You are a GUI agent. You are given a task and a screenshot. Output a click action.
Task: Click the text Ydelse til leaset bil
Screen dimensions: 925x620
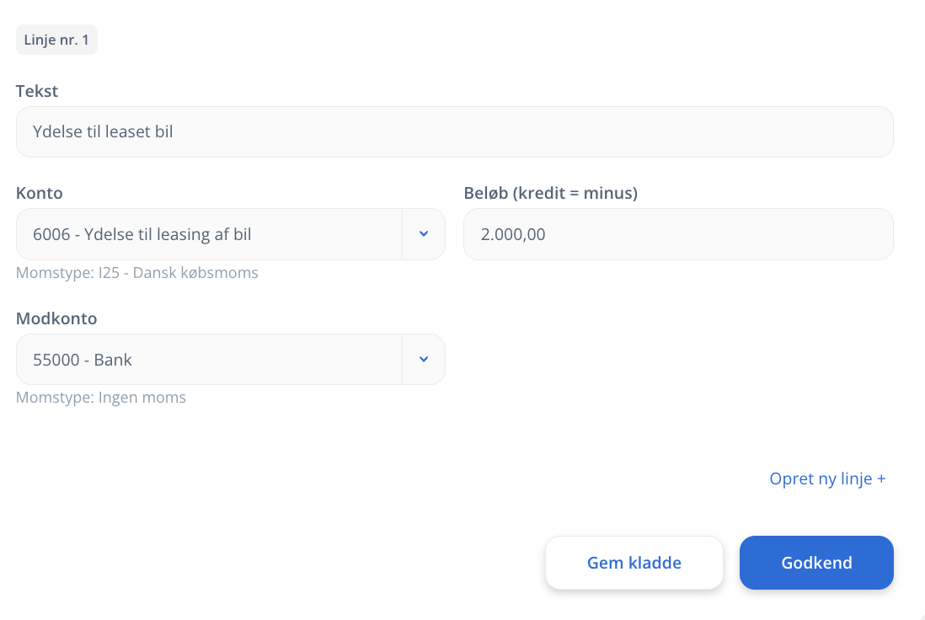click(103, 131)
